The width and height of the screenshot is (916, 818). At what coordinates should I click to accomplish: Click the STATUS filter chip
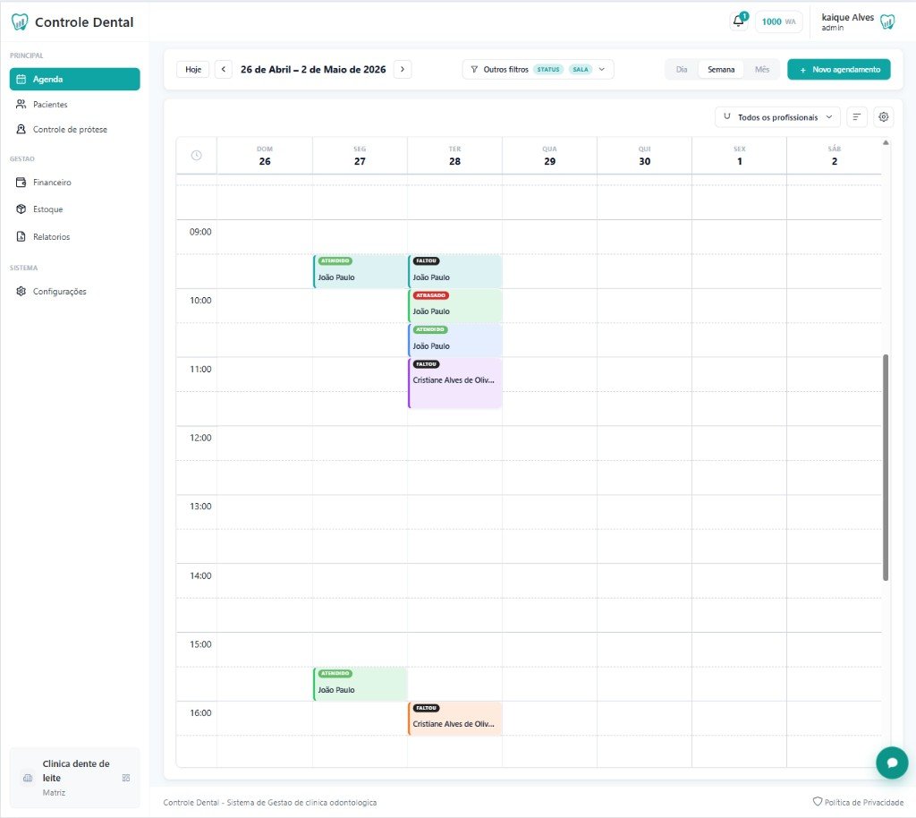pyautogui.click(x=548, y=69)
